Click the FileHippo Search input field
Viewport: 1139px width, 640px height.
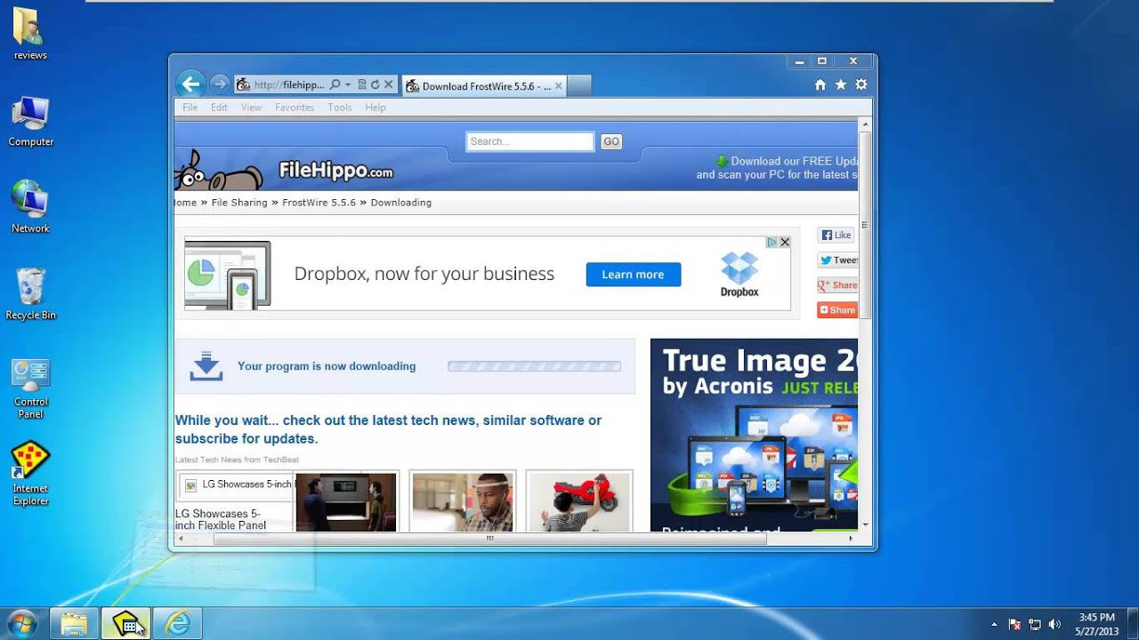click(530, 141)
